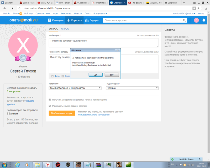
Task: Click reader mode icon in address bar
Action: pos(194,8)
